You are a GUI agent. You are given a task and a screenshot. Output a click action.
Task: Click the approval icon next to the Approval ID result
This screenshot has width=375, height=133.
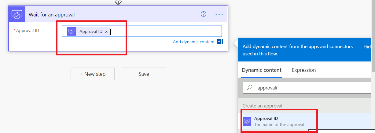click(247, 121)
